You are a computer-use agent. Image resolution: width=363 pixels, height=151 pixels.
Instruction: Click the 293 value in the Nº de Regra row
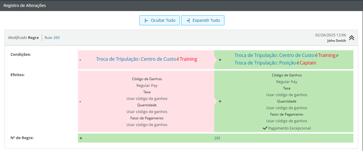[217, 138]
